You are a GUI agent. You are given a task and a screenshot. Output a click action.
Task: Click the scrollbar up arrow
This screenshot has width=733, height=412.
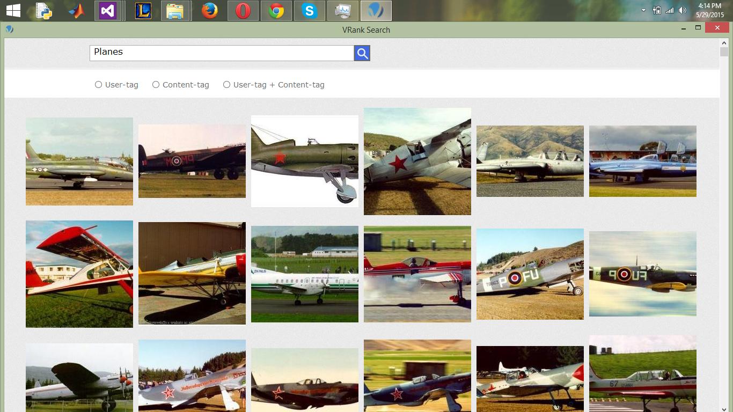pyautogui.click(x=724, y=42)
